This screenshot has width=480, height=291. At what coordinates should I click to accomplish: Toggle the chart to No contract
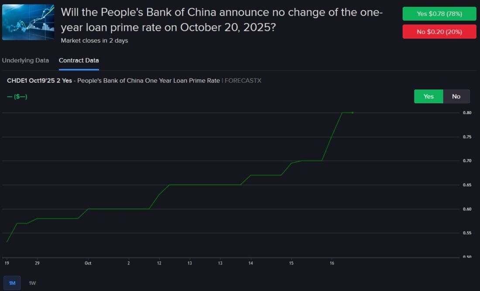tap(456, 96)
